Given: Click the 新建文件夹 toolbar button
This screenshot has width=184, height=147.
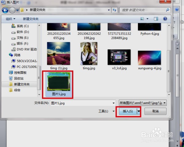Looking at the screenshot, I should 31,19.
